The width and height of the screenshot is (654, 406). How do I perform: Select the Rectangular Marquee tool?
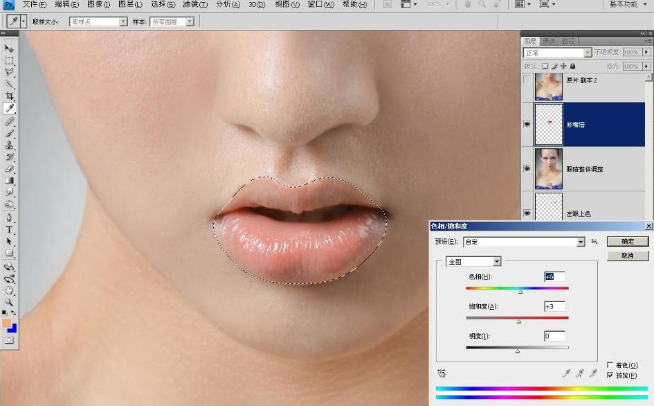coord(9,60)
